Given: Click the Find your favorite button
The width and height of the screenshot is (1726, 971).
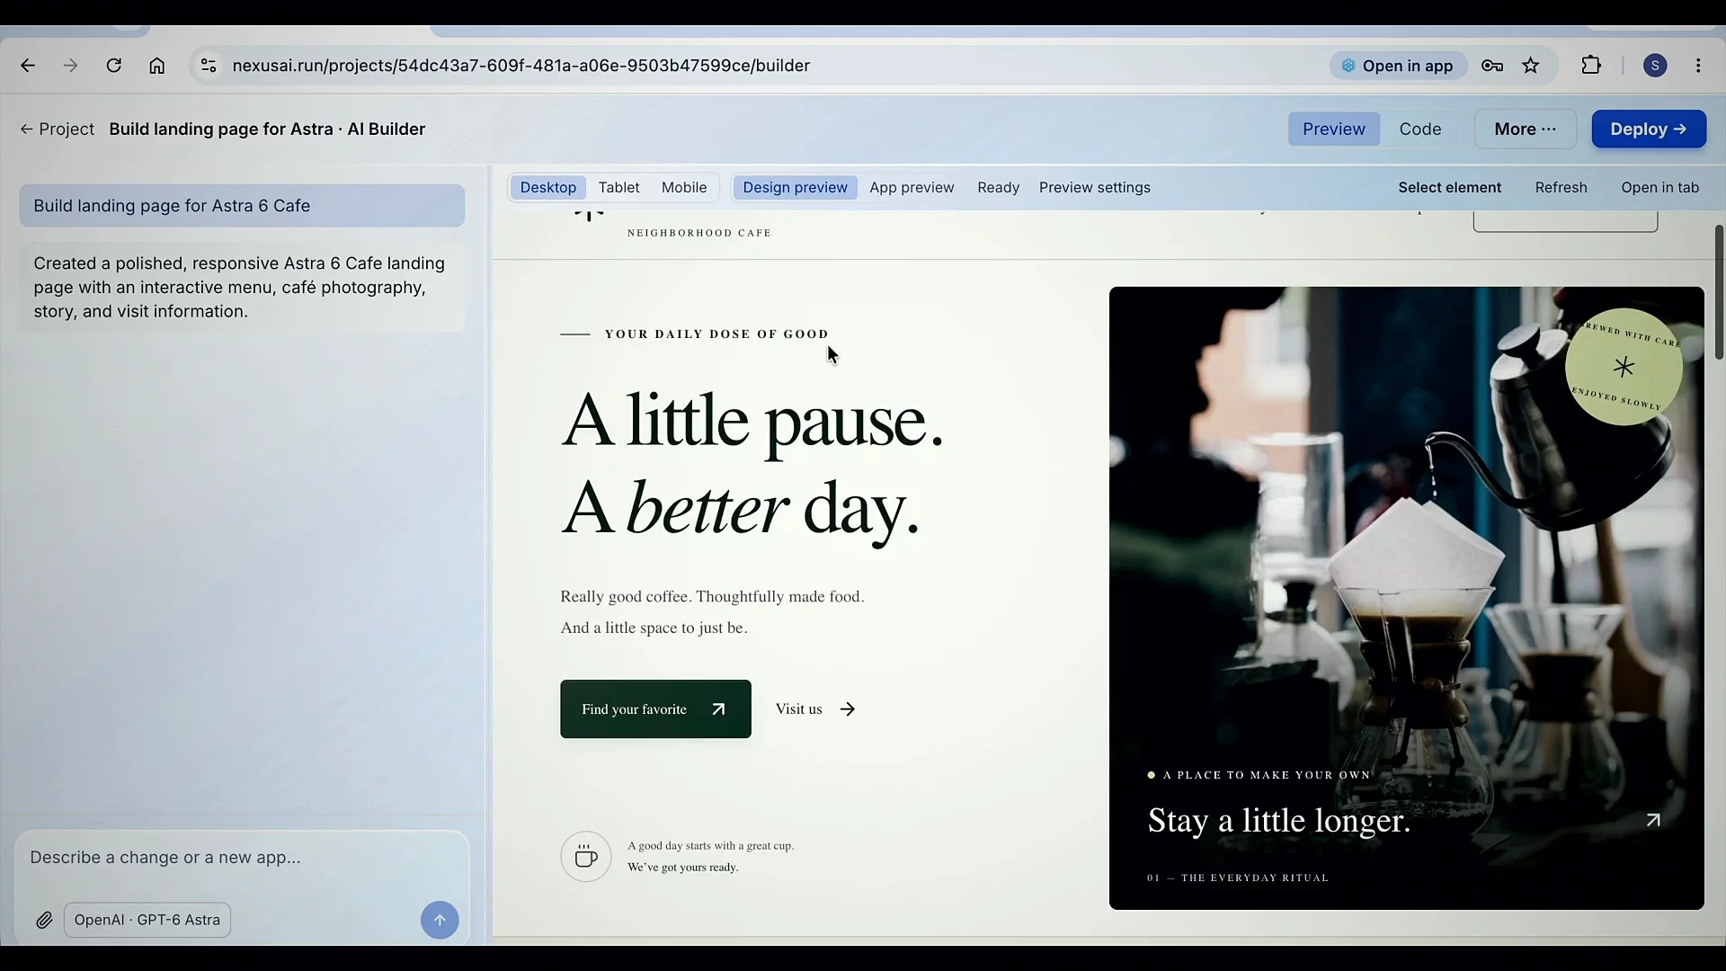Looking at the screenshot, I should (x=655, y=709).
